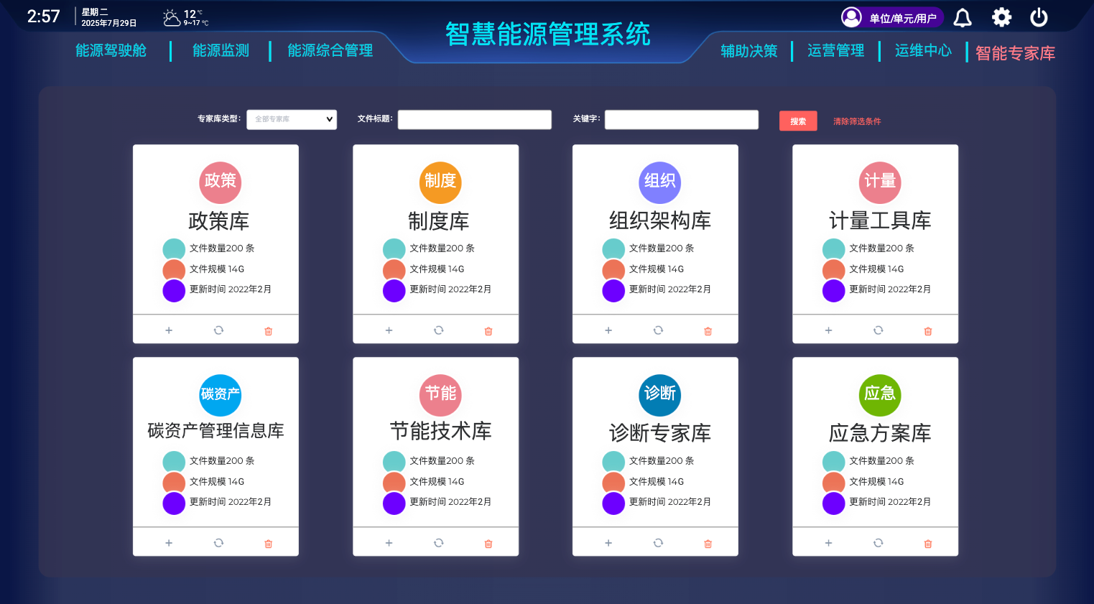Click the date 2025年7月29日
The height and width of the screenshot is (604, 1094).
point(109,23)
